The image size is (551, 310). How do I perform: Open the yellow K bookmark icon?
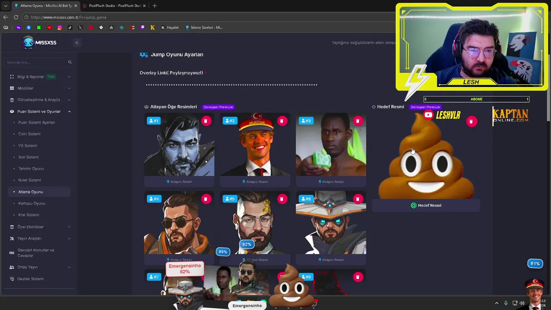152,28
